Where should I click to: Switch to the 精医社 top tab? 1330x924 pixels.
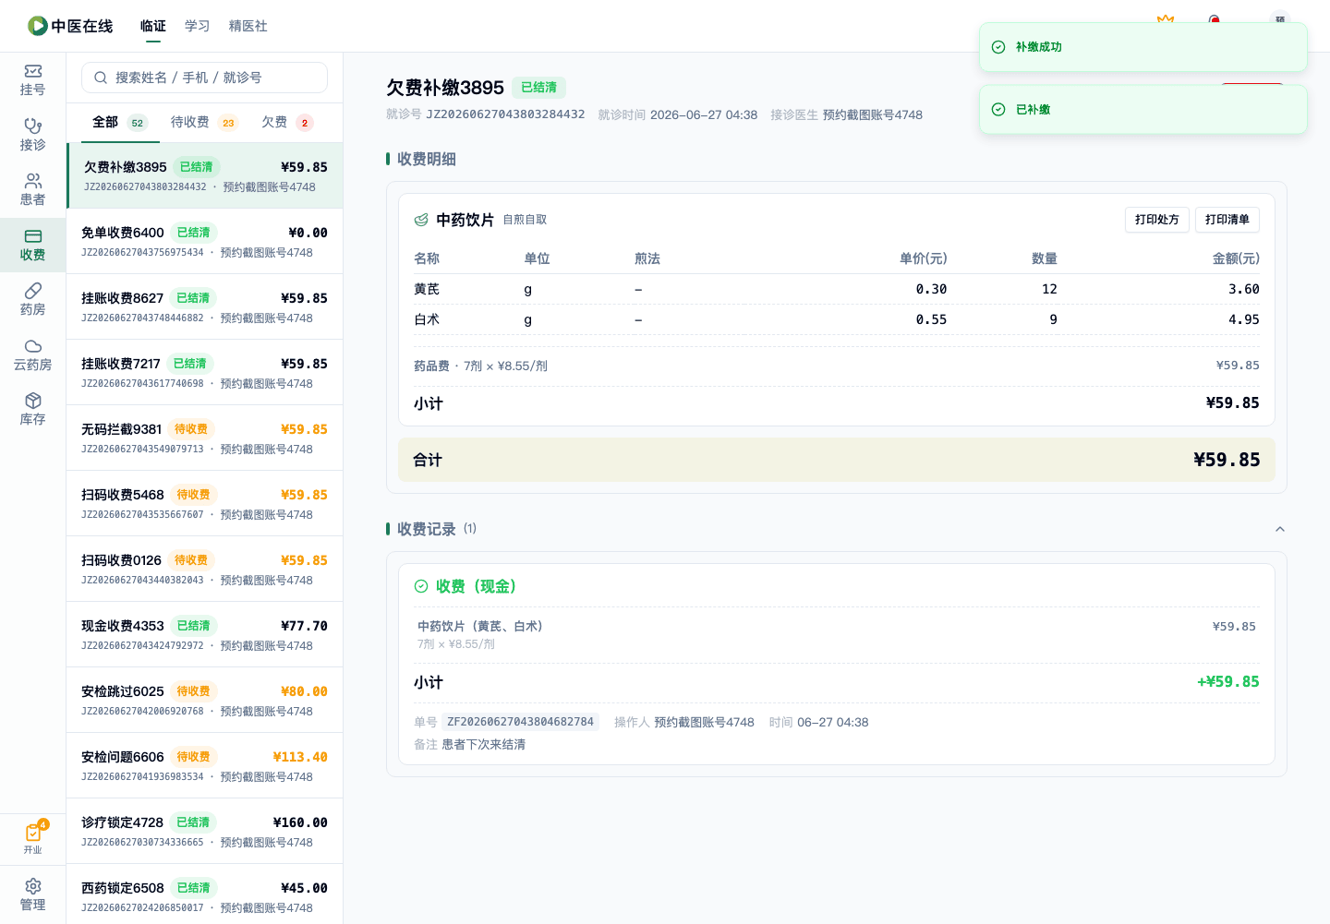(248, 26)
